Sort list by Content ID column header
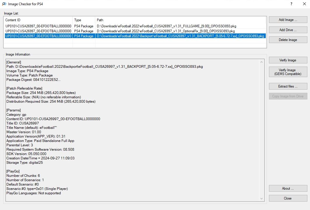This screenshot has width=310, height=210. (38, 20)
